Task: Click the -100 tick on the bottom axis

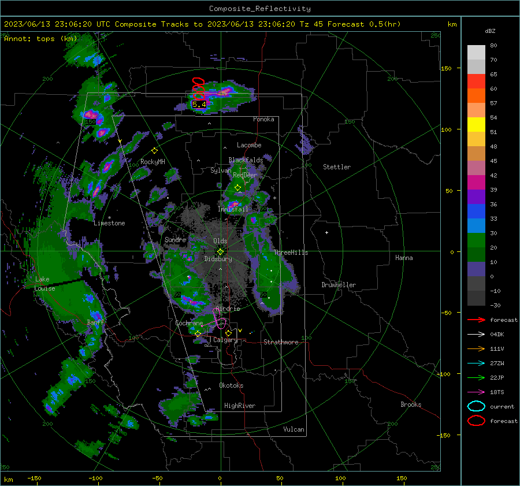Action: (95, 478)
